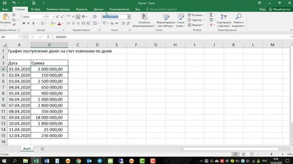Open the font size 11 dropdown
The height and width of the screenshot is (164, 293).
pos(53,17)
